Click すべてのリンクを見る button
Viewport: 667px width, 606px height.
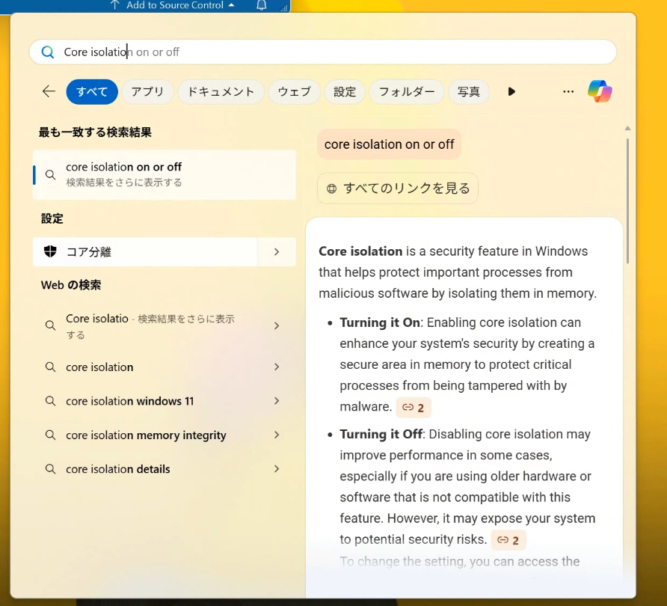[398, 189]
